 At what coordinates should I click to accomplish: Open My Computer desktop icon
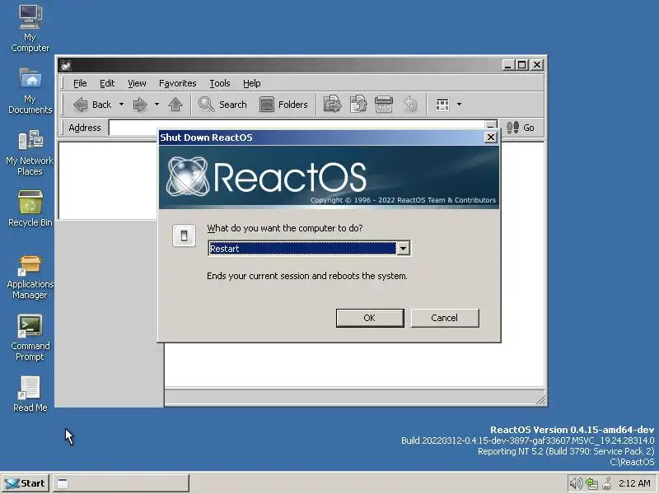tap(30, 29)
